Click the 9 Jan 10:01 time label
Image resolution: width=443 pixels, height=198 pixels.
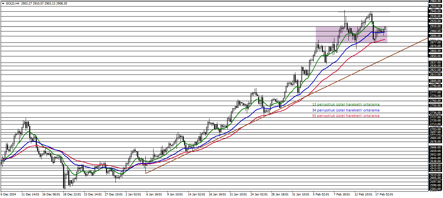tap(175, 194)
